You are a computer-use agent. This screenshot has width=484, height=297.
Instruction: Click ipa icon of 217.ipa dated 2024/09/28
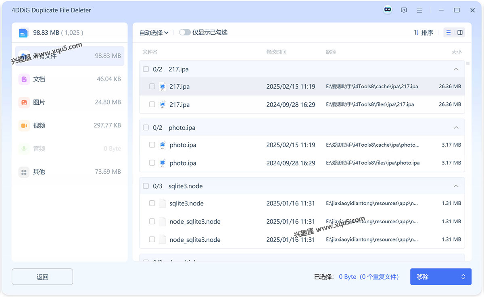click(x=163, y=104)
